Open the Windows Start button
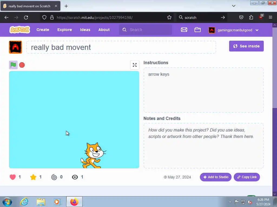The image size is (277, 207). (7, 202)
